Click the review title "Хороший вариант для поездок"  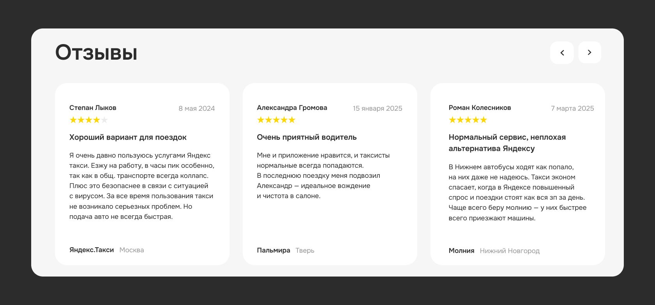(128, 137)
